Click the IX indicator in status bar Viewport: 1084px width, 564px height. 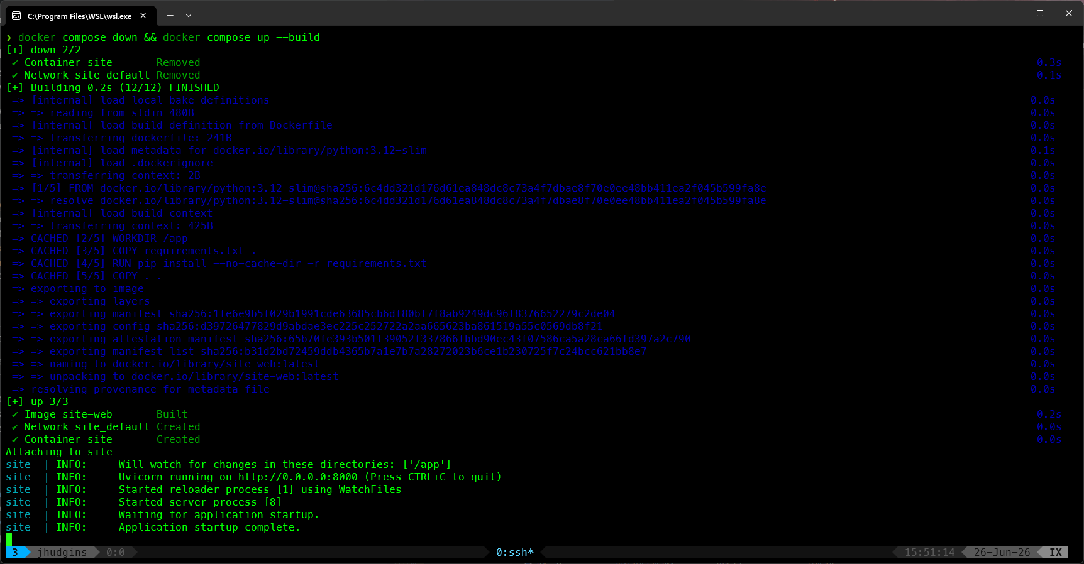1056,552
